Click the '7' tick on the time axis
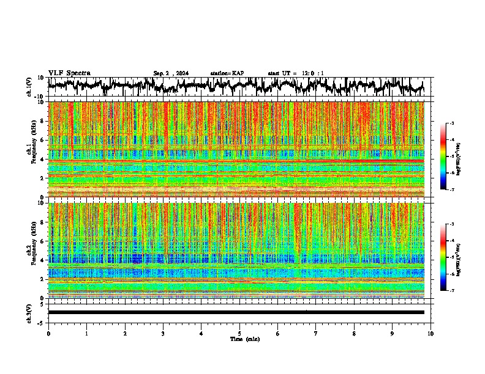This screenshot has height=374, width=485. coord(316,334)
